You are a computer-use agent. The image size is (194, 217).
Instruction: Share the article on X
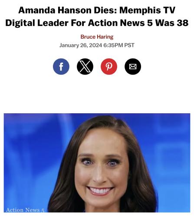pos(85,66)
